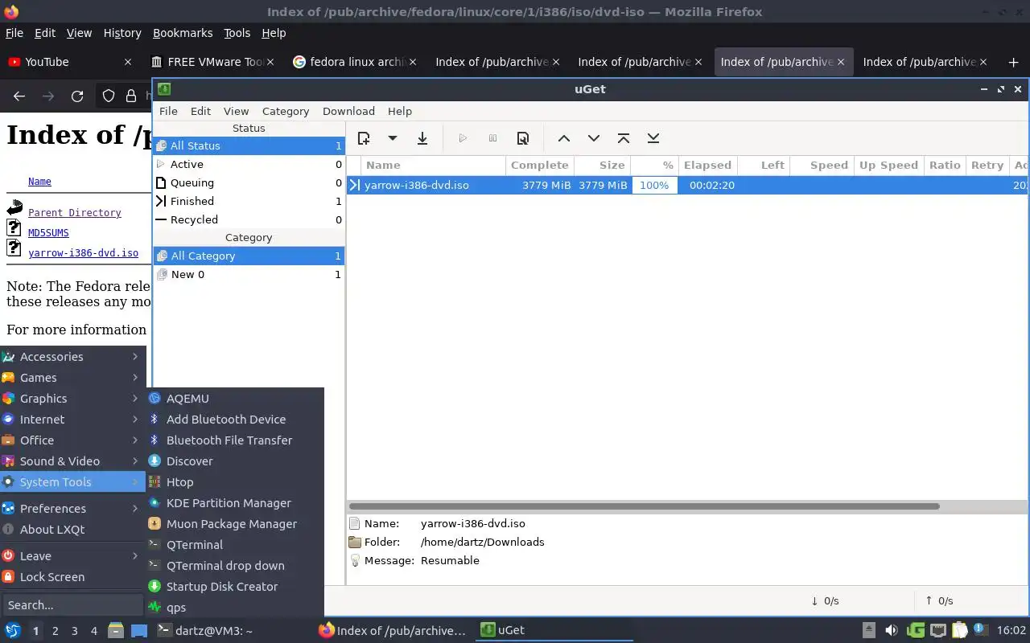Expand Leave menu options

click(72, 556)
